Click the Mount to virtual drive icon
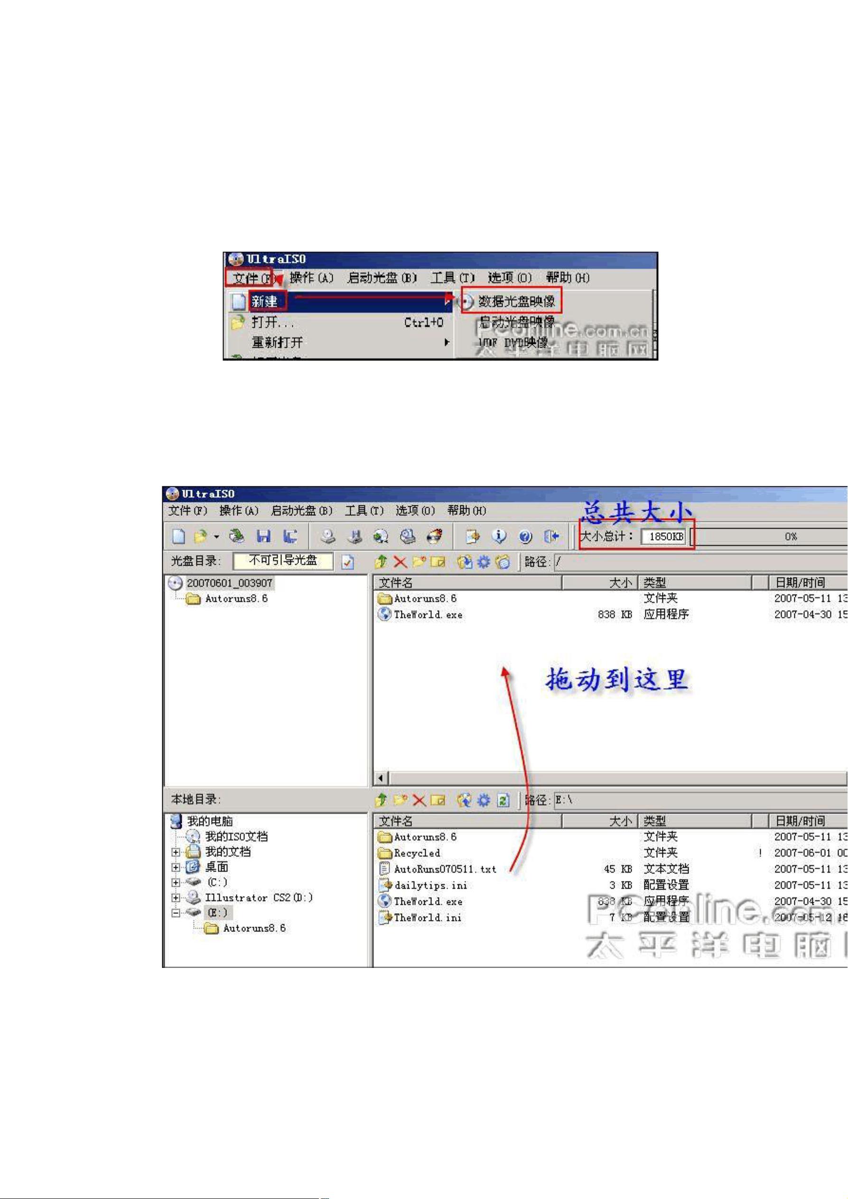Viewport: 848px width, 1199px height. (408, 536)
